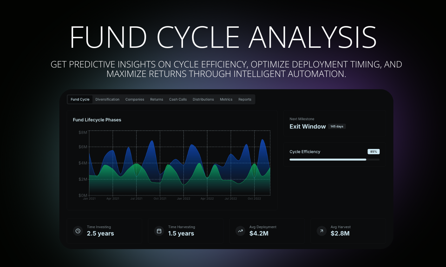Click the $8M y-axis label

tap(83, 132)
